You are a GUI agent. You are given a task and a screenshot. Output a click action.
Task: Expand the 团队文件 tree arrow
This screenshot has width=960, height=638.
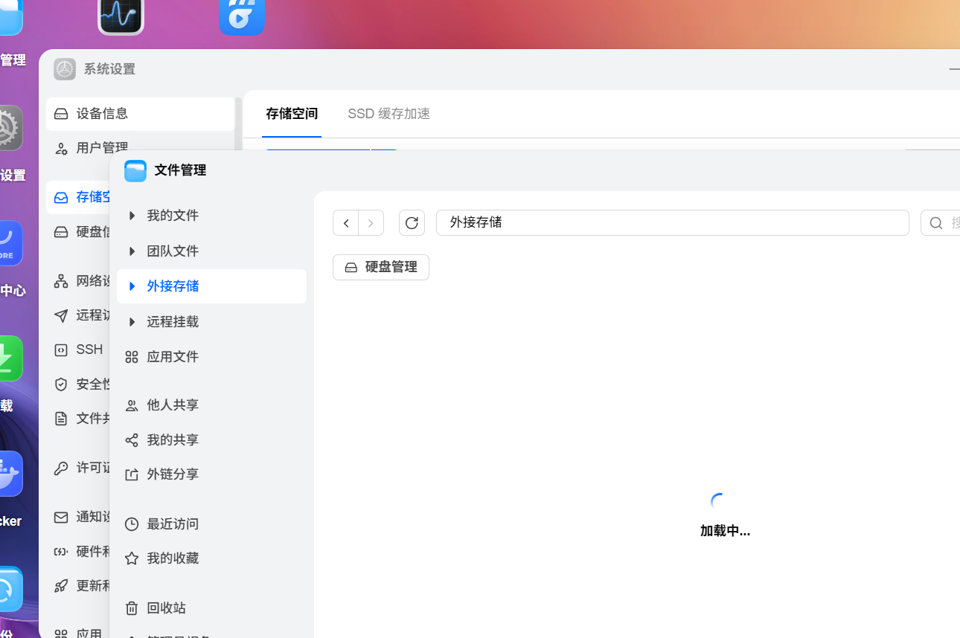pyautogui.click(x=132, y=251)
